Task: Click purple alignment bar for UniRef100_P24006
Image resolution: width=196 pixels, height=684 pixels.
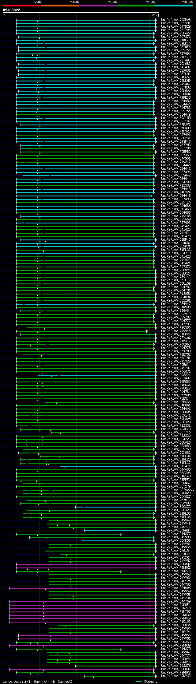Action: coord(83,588)
